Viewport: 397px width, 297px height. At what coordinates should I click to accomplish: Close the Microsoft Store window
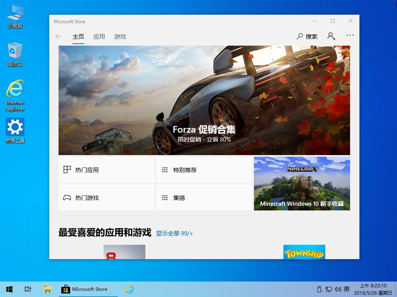pyautogui.click(x=350, y=21)
